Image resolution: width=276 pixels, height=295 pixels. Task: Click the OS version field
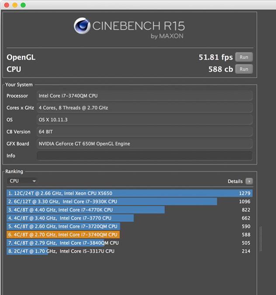[x=144, y=120]
